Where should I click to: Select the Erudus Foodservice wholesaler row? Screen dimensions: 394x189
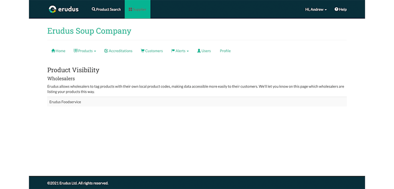coord(197,102)
